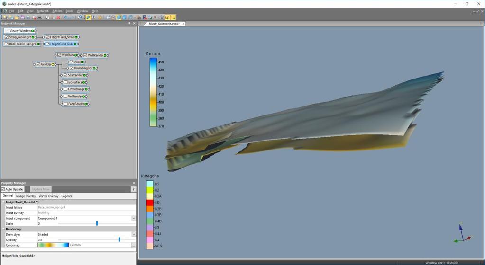Click the Voxler application icon in menu bar

pos(4,11)
